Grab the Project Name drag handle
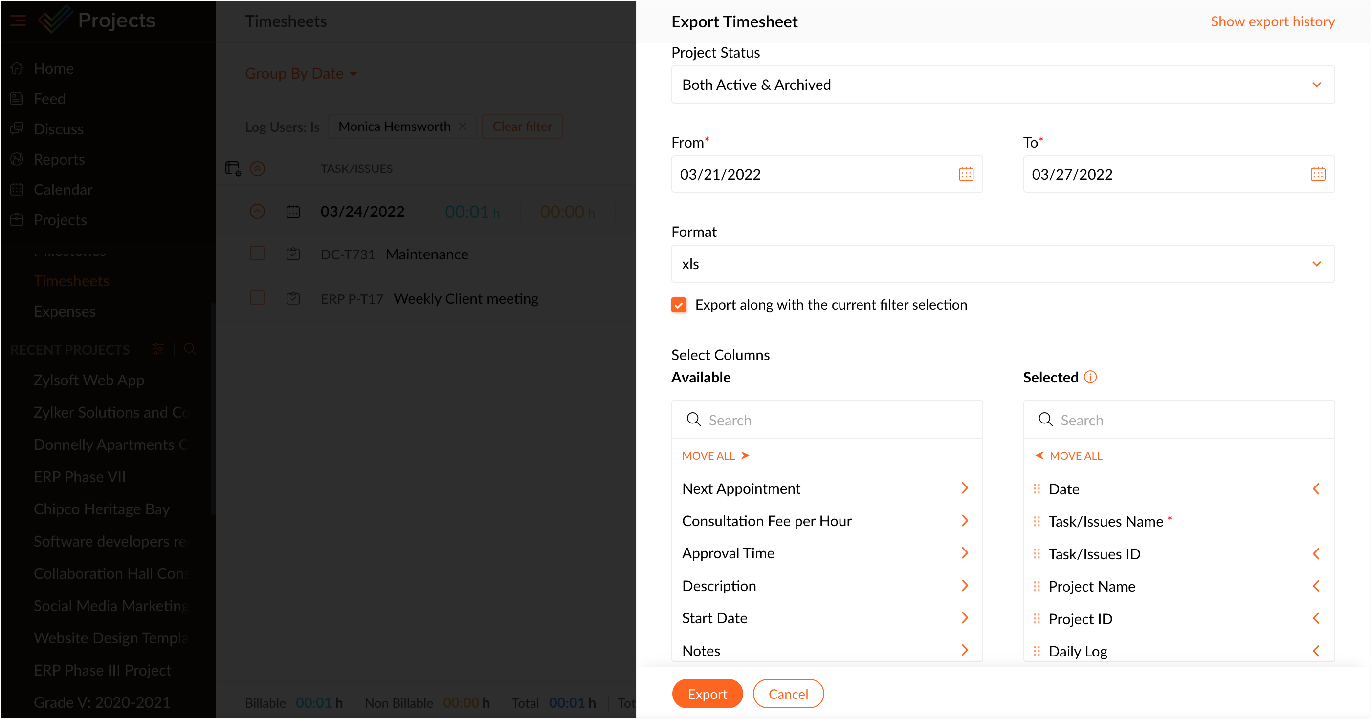Viewport: 1371px width, 719px height. 1036,586
